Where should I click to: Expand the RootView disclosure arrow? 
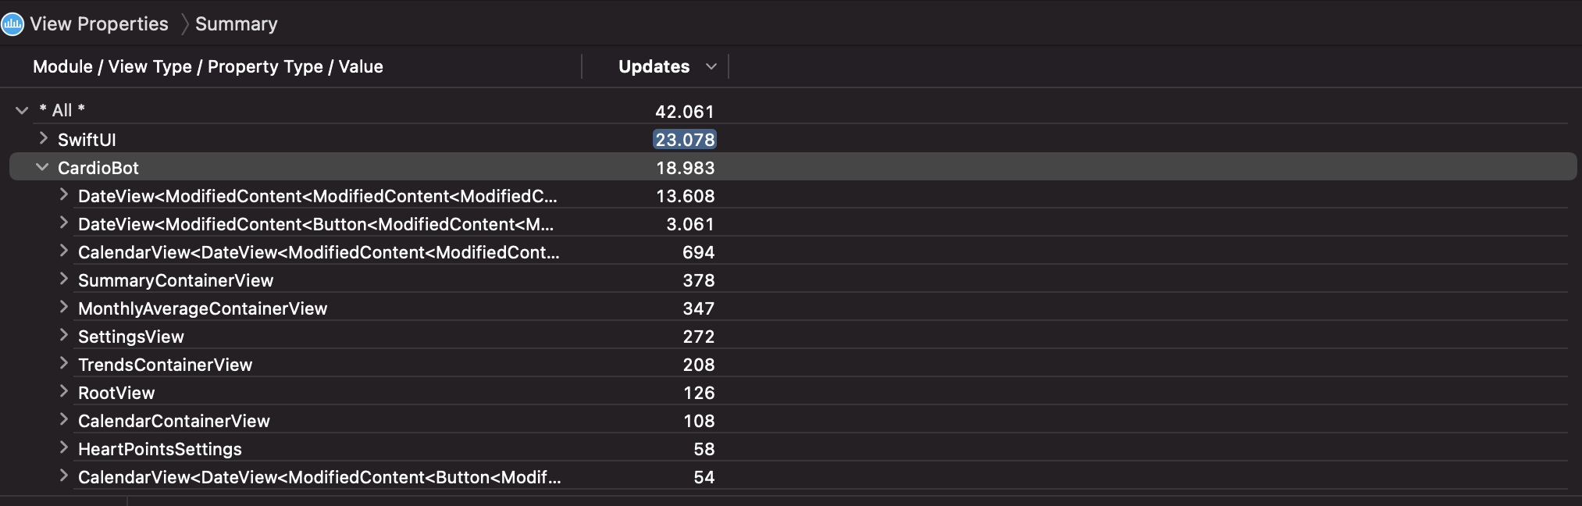tap(64, 392)
